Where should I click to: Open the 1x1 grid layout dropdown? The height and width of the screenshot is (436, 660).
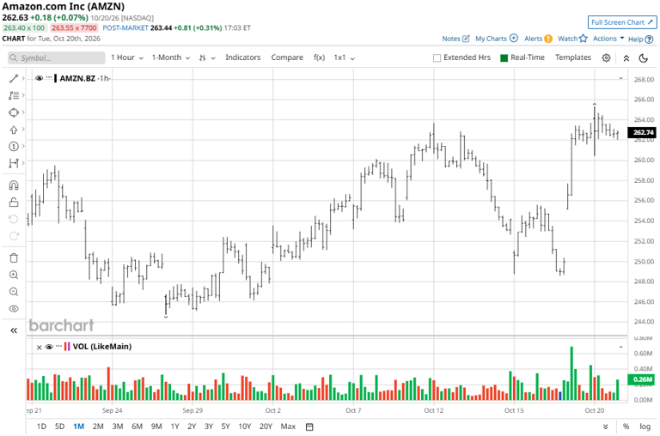(344, 58)
